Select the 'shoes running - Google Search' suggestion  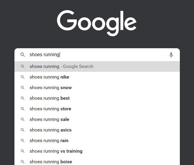coord(61,66)
